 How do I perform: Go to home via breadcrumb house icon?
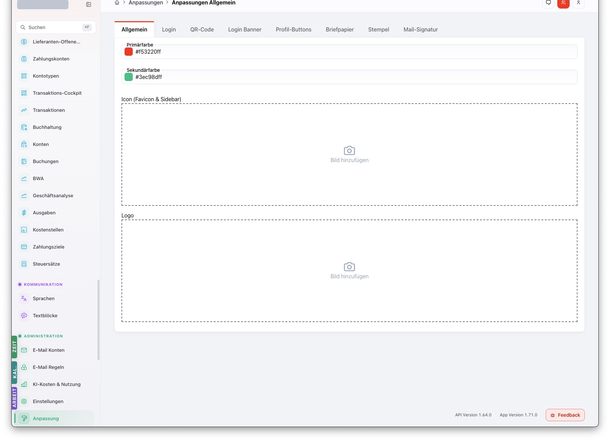pos(117,3)
